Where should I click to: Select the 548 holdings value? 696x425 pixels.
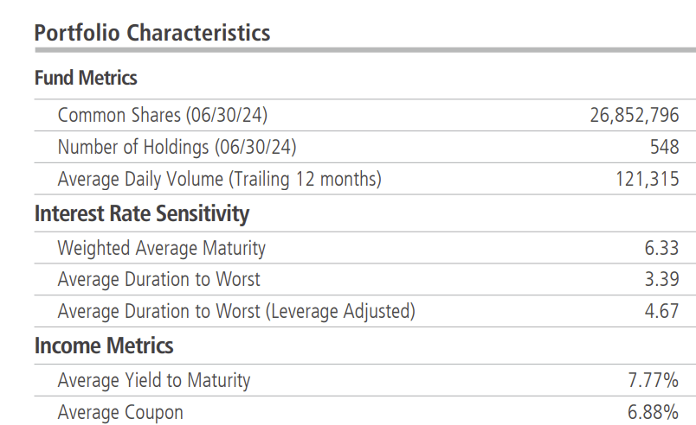[664, 147]
